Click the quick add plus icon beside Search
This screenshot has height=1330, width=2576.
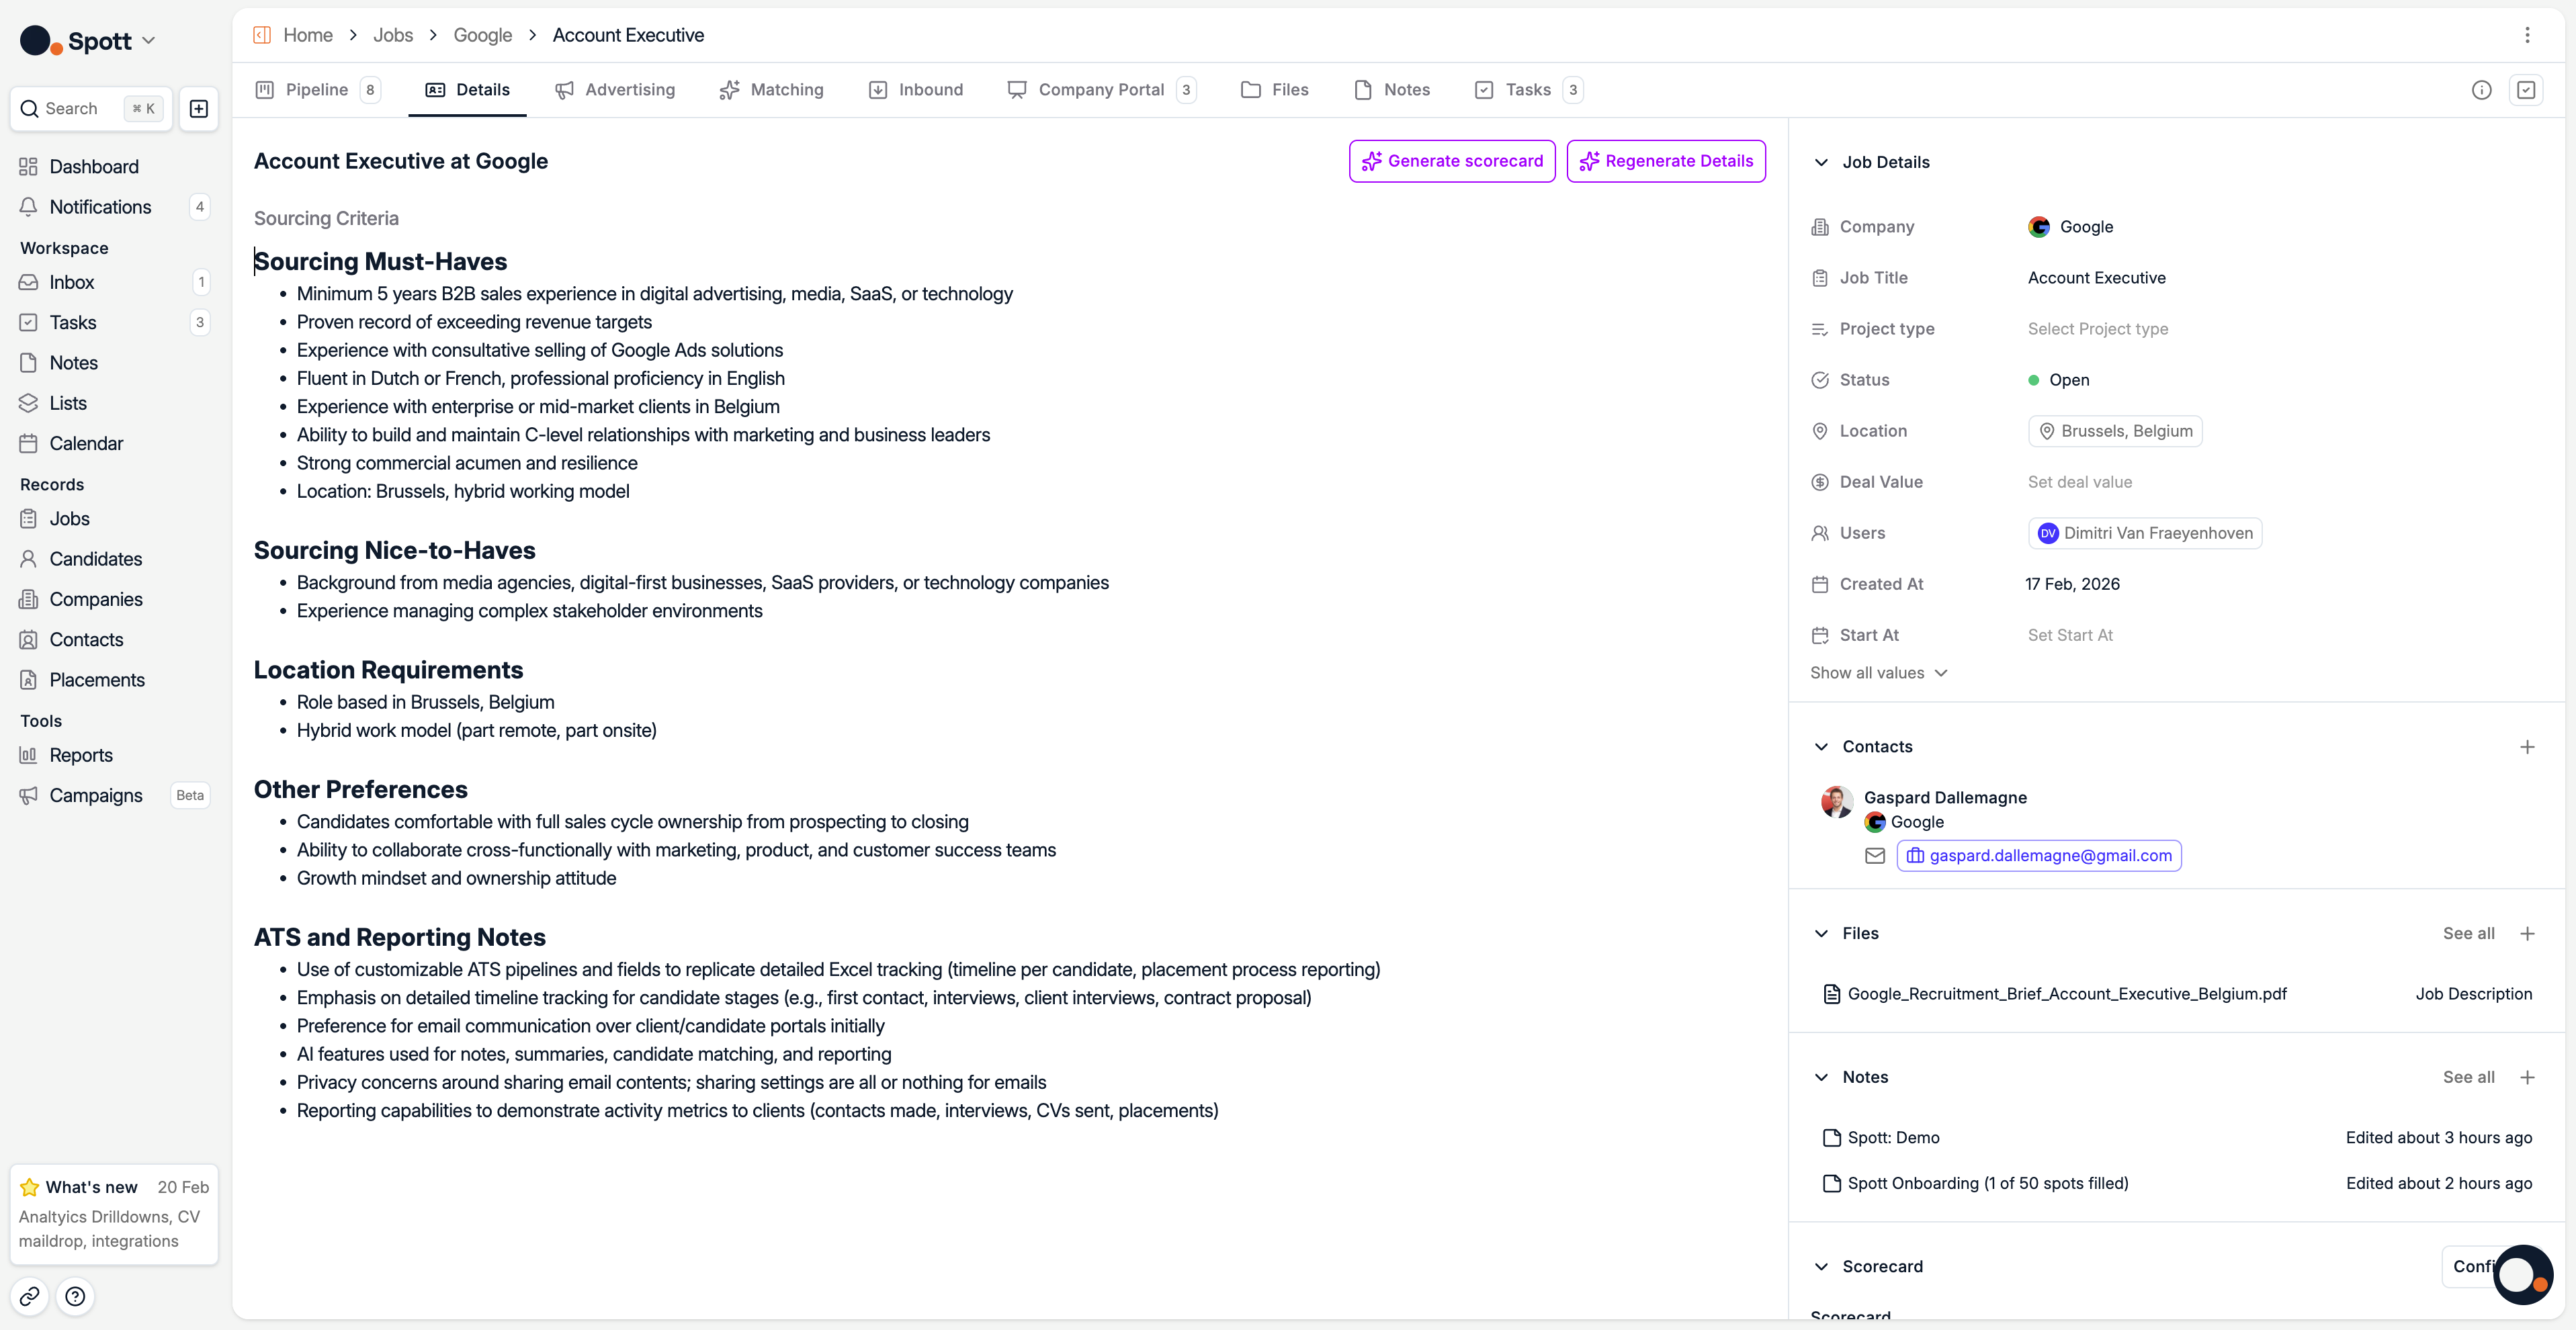tap(199, 109)
